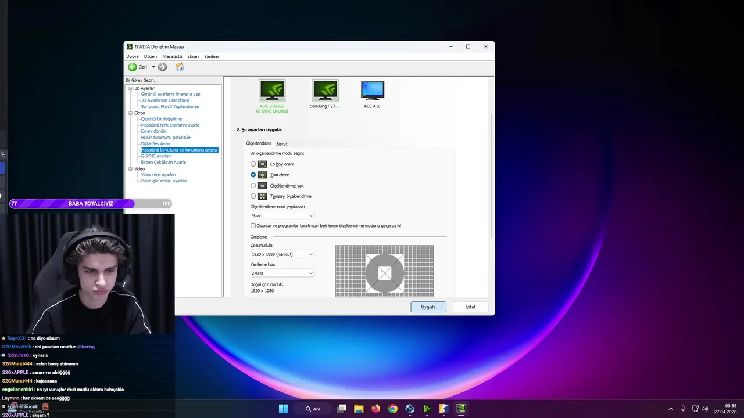Click the grey forward arrow icon
The width and height of the screenshot is (744, 418).
(162, 67)
